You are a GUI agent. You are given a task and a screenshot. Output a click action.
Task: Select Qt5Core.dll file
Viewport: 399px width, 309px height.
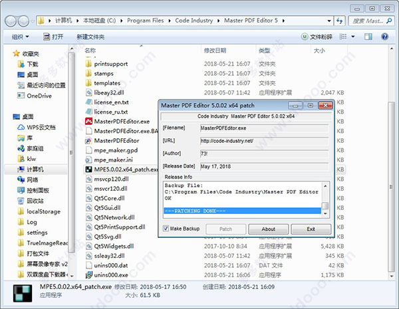tap(109, 198)
